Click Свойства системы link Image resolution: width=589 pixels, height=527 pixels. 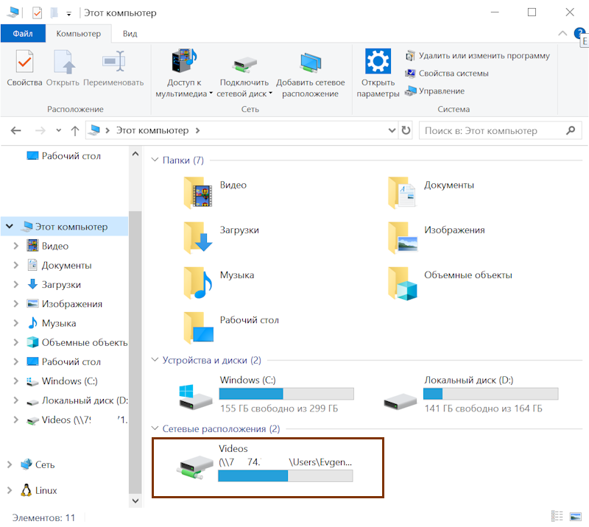pos(453,74)
